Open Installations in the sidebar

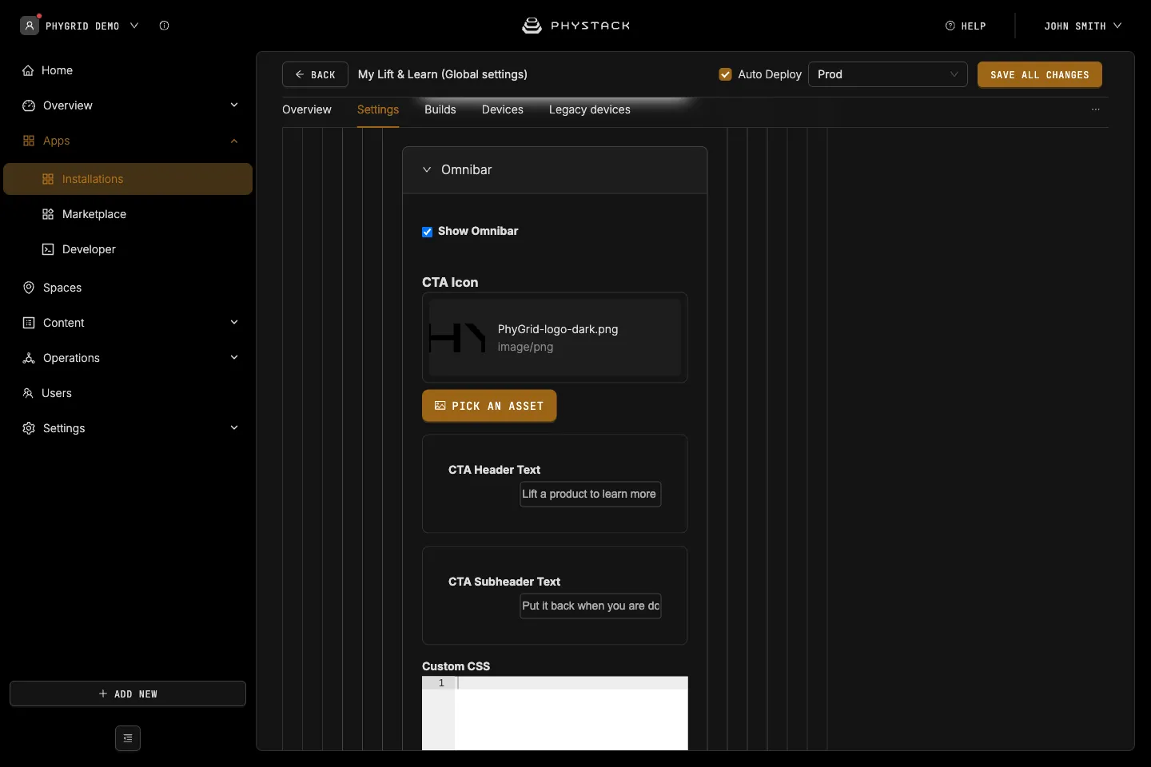(x=128, y=179)
